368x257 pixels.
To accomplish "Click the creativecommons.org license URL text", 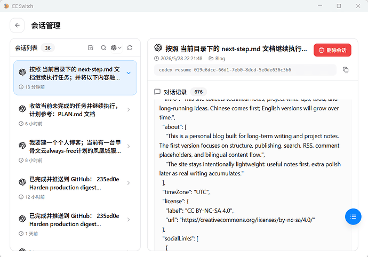I will point(247,220).
